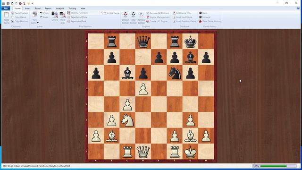Open the File menu
This screenshot has height=170, width=302.
[x=6, y=8]
